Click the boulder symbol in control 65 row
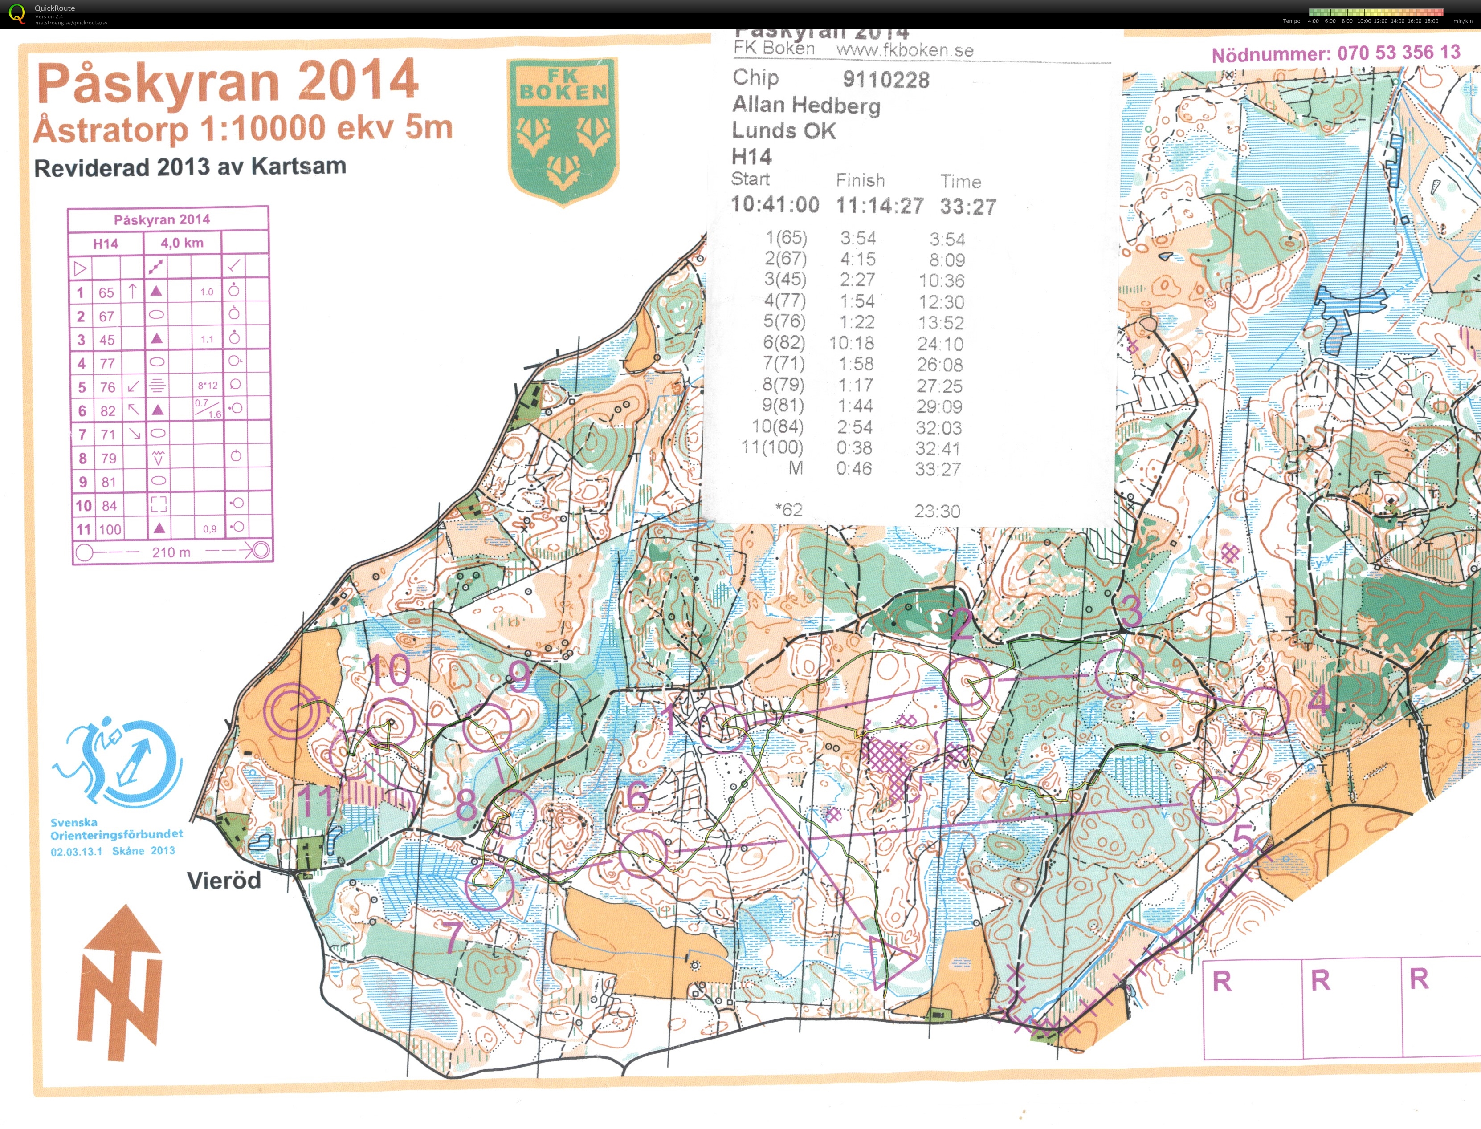Image resolution: width=1481 pixels, height=1129 pixels. [156, 291]
